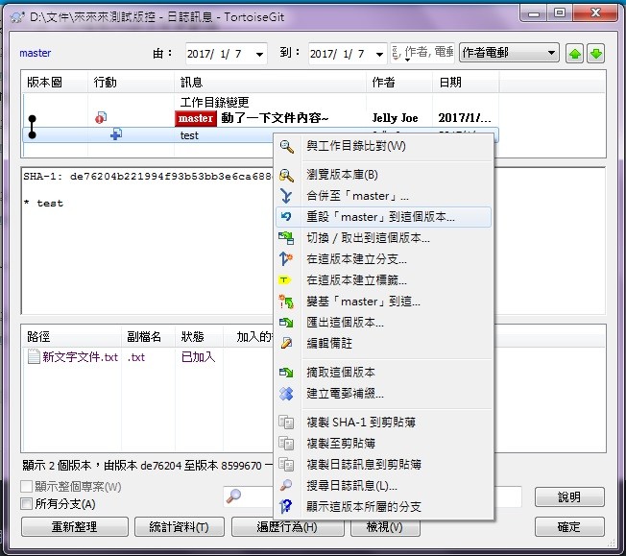626x556 pixels.
Task: Click the copy icon beside 複製至剪貼簿
Action: click(286, 444)
